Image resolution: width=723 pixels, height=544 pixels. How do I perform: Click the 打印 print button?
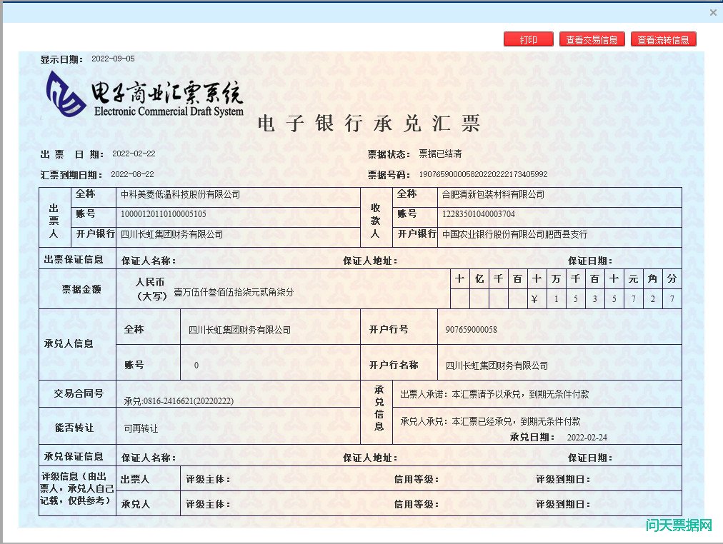[x=529, y=39]
